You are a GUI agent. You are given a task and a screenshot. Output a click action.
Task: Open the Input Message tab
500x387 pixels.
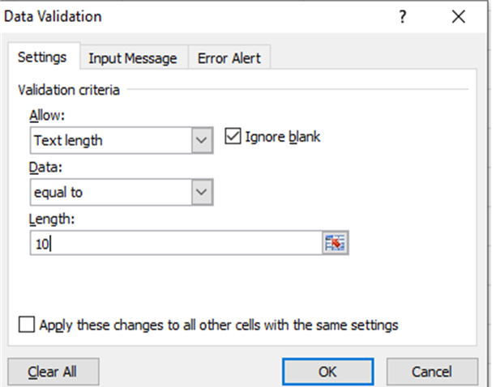pyautogui.click(x=132, y=58)
